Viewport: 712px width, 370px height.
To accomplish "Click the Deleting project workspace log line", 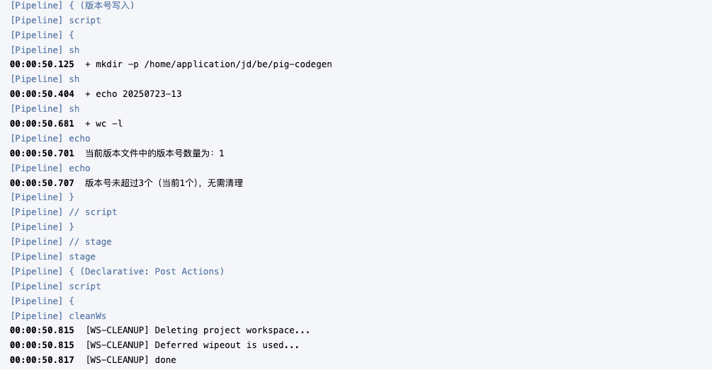I will pos(198,330).
